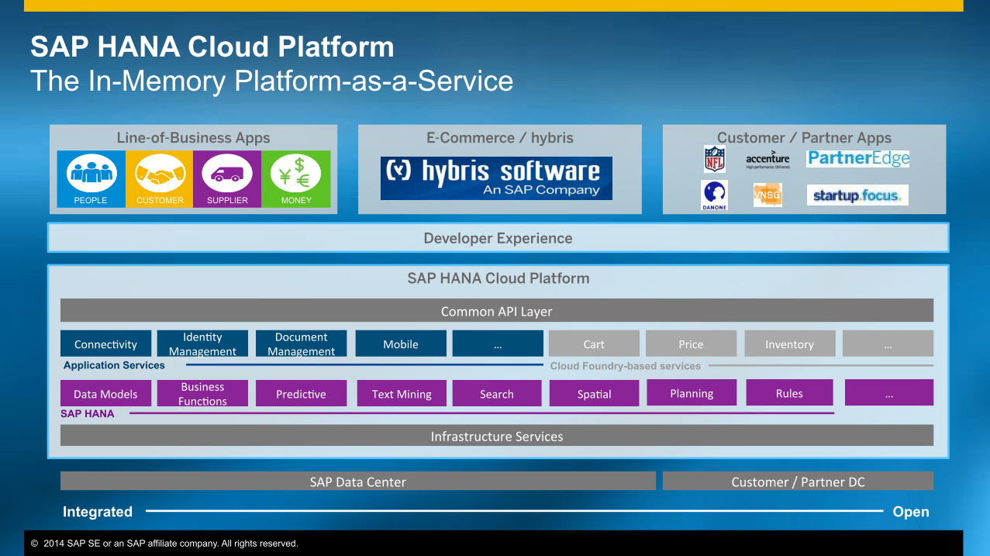The height and width of the screenshot is (556, 990).
Task: Click the Text Mining box
Action: point(402,393)
